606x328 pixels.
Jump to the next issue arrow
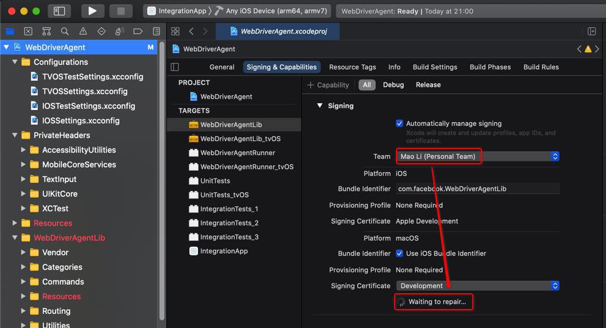597,49
